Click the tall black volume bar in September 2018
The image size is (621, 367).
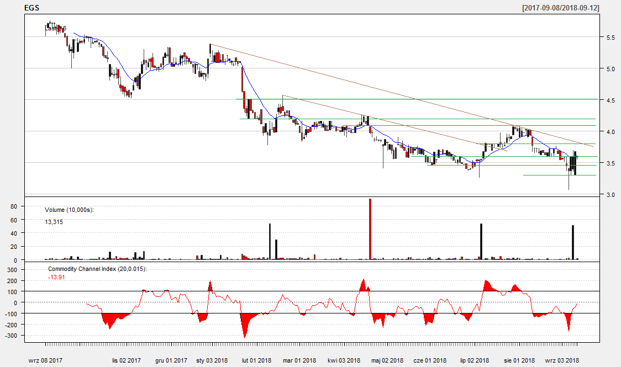tap(573, 242)
